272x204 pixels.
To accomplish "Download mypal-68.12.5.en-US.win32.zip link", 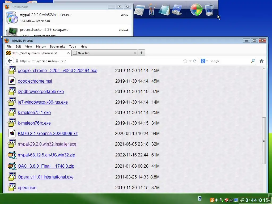I will tap(46, 155).
